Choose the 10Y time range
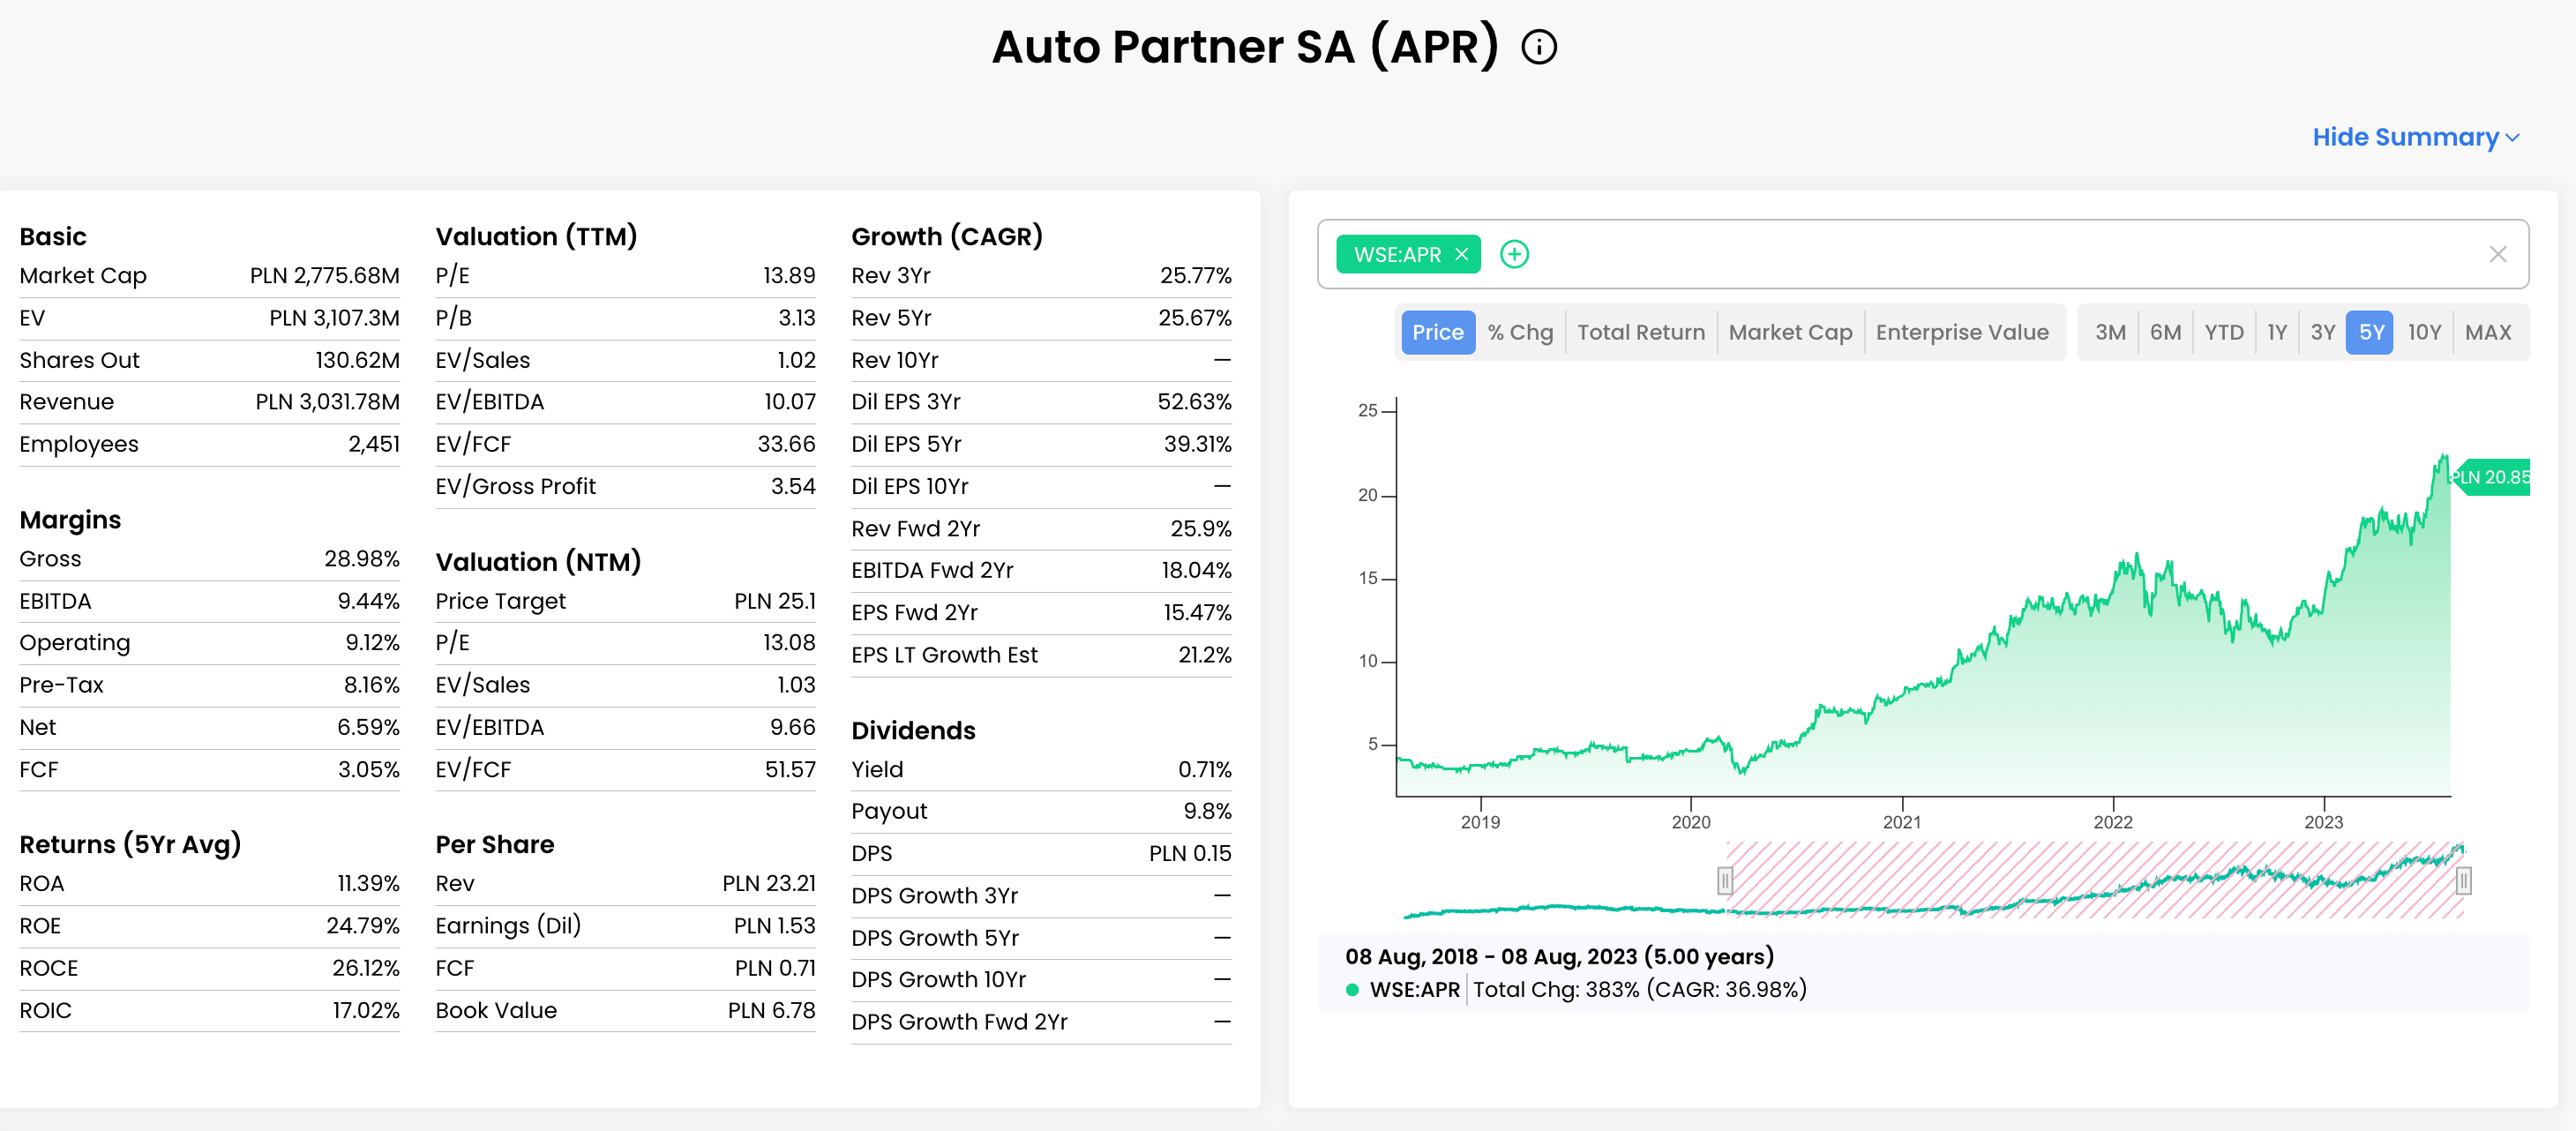Image resolution: width=2576 pixels, height=1131 pixels. pos(2423,332)
